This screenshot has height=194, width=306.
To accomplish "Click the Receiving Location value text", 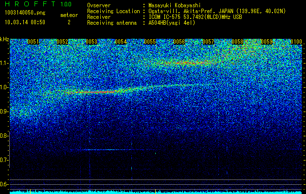I will tap(217, 11).
